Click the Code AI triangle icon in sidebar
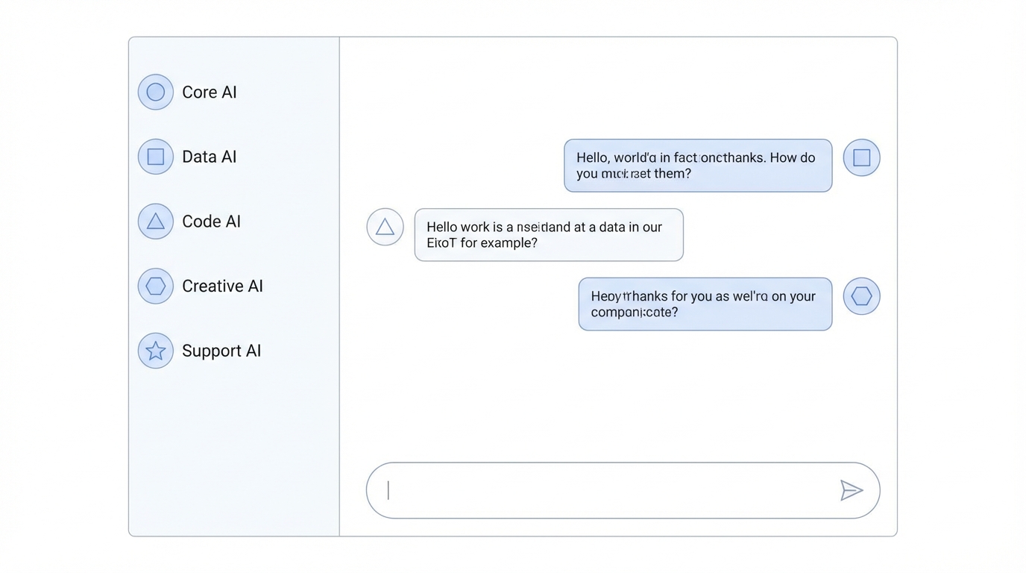This screenshot has height=573, width=1026. click(156, 222)
